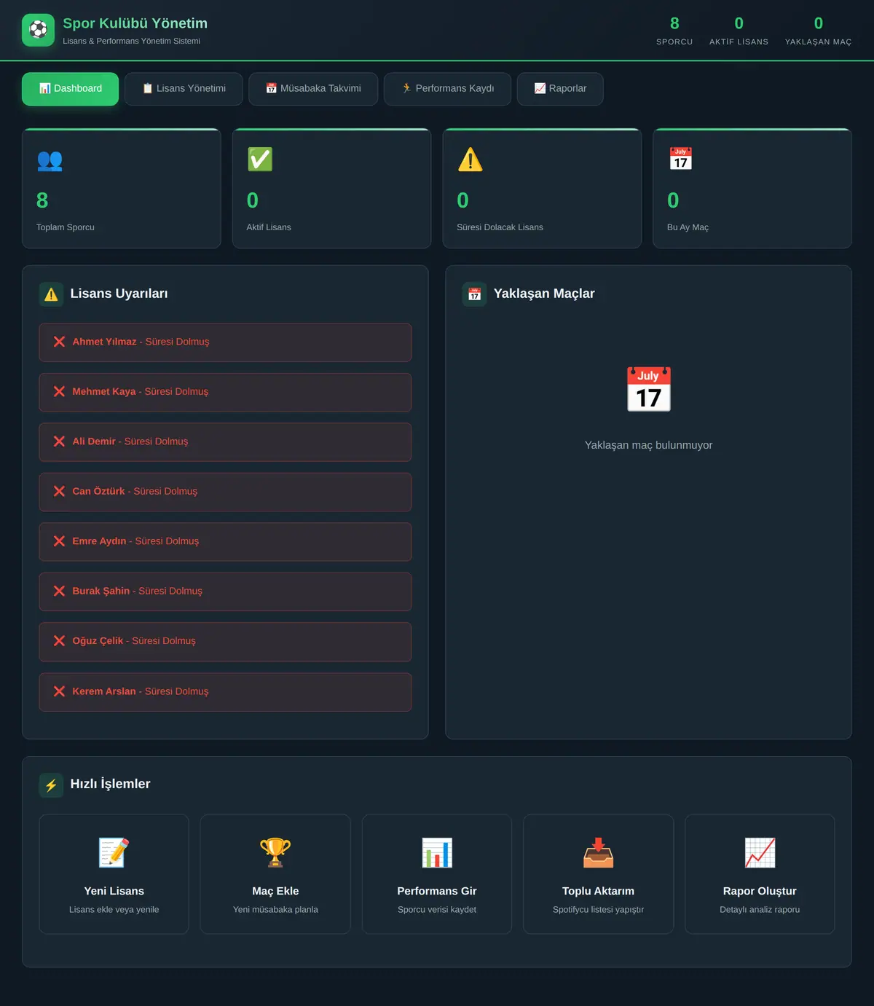Click the YAKLAŞAN MAÇ counter in the header
The width and height of the screenshot is (874, 1006).
click(x=819, y=31)
